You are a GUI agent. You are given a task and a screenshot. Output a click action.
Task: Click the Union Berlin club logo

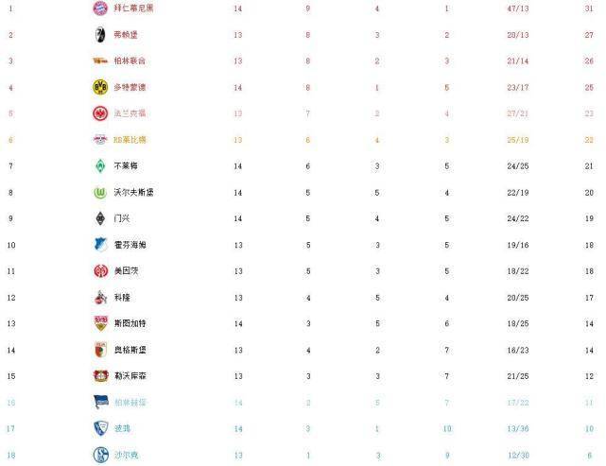(100, 60)
